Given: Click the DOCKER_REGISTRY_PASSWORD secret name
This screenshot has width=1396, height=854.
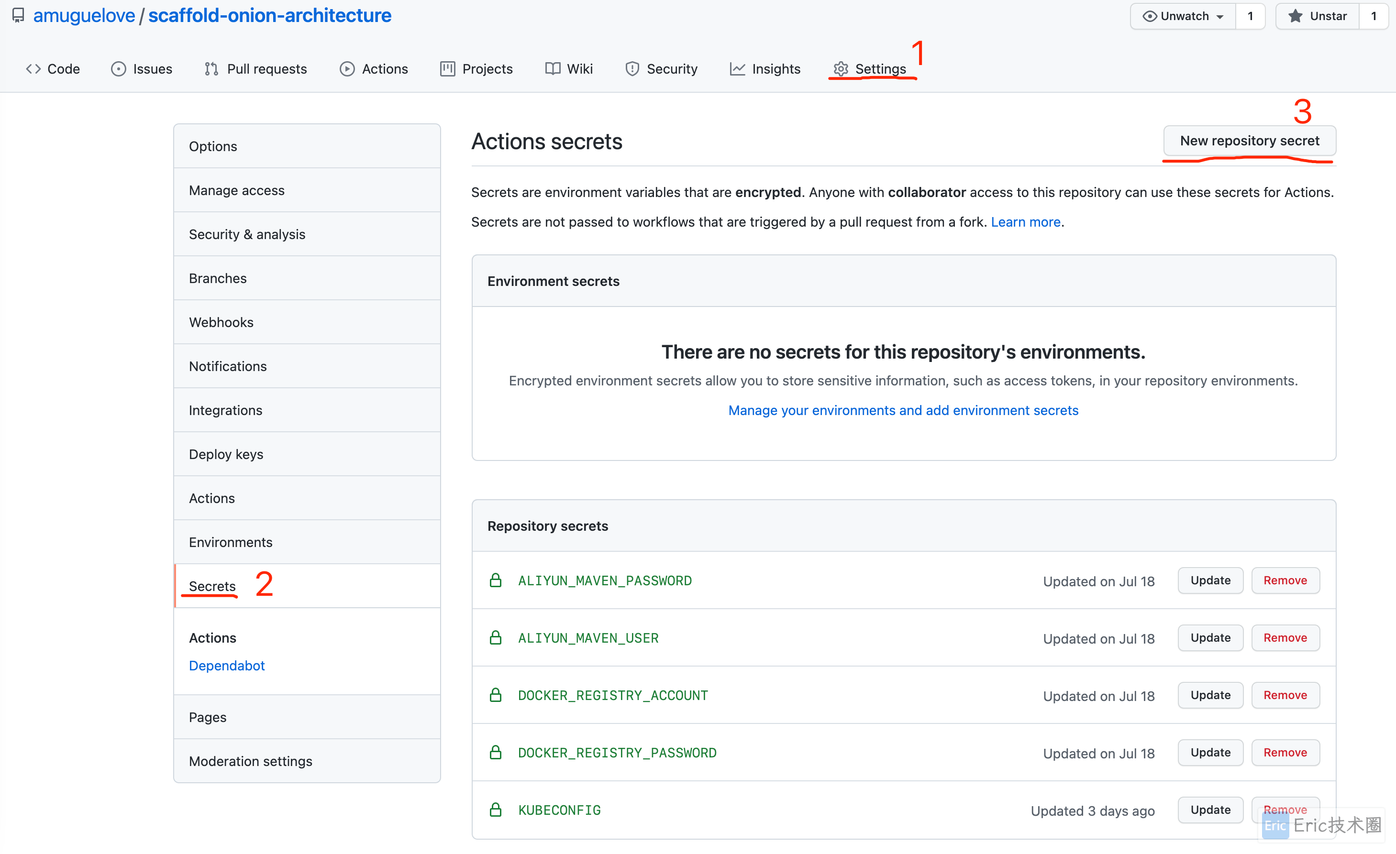Looking at the screenshot, I should tap(617, 753).
